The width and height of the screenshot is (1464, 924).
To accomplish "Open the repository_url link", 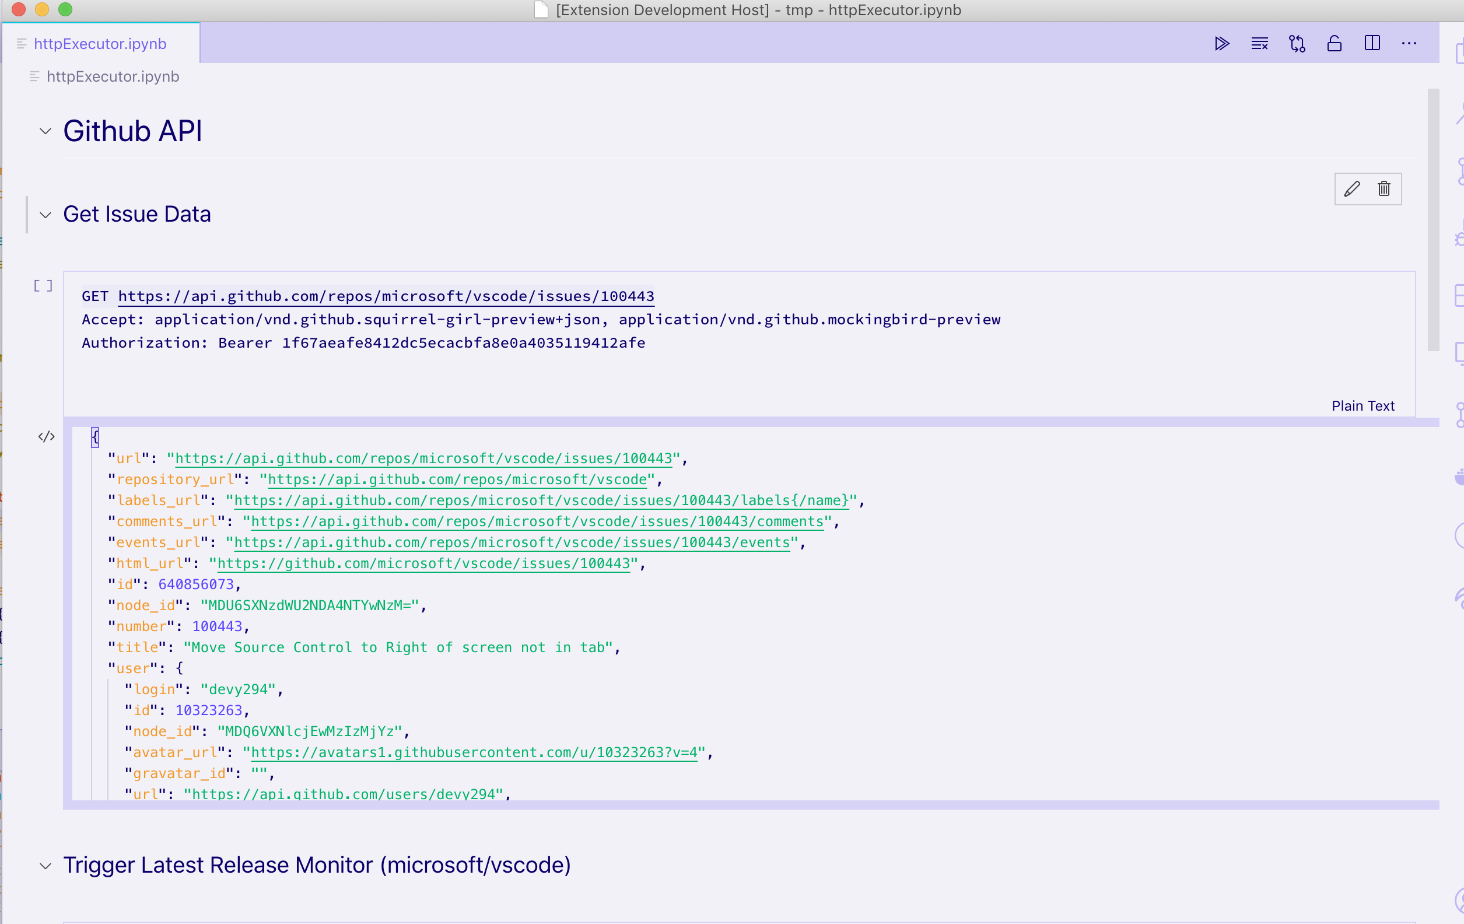I will (457, 480).
